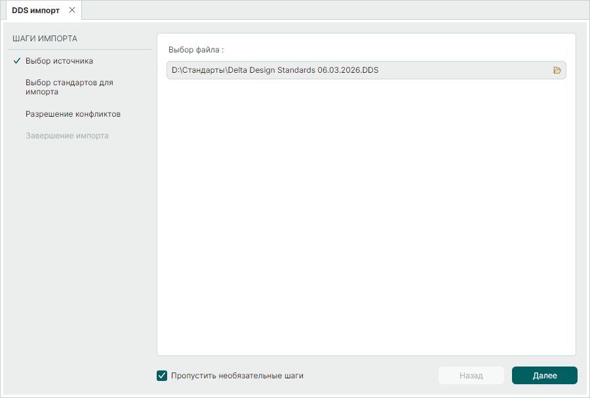The width and height of the screenshot is (590, 398).
Task: Click the checkmark beside Выбор источника
Action: [x=17, y=60]
